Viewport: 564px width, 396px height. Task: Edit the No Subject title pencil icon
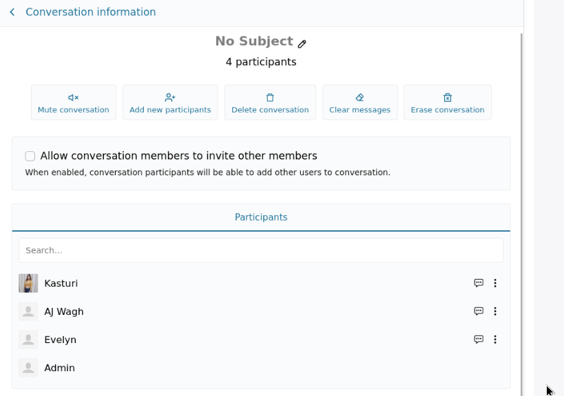click(x=302, y=44)
